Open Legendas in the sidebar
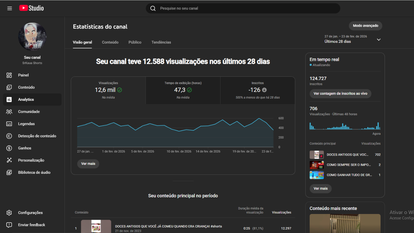This screenshot has width=414, height=233. (32, 124)
